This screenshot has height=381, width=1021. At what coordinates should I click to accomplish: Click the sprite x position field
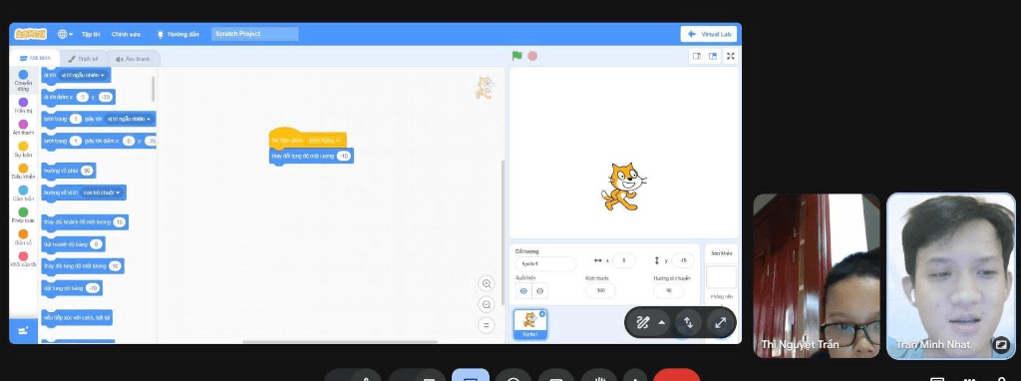coord(624,260)
